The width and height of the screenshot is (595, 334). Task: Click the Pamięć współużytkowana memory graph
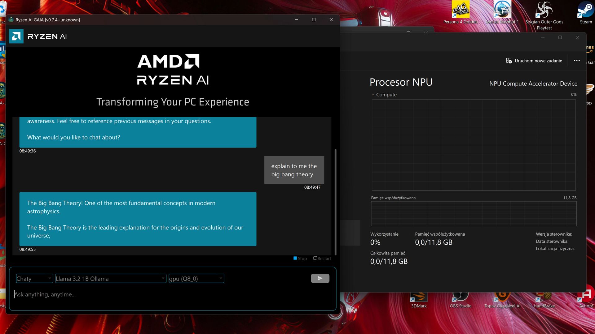(x=474, y=214)
